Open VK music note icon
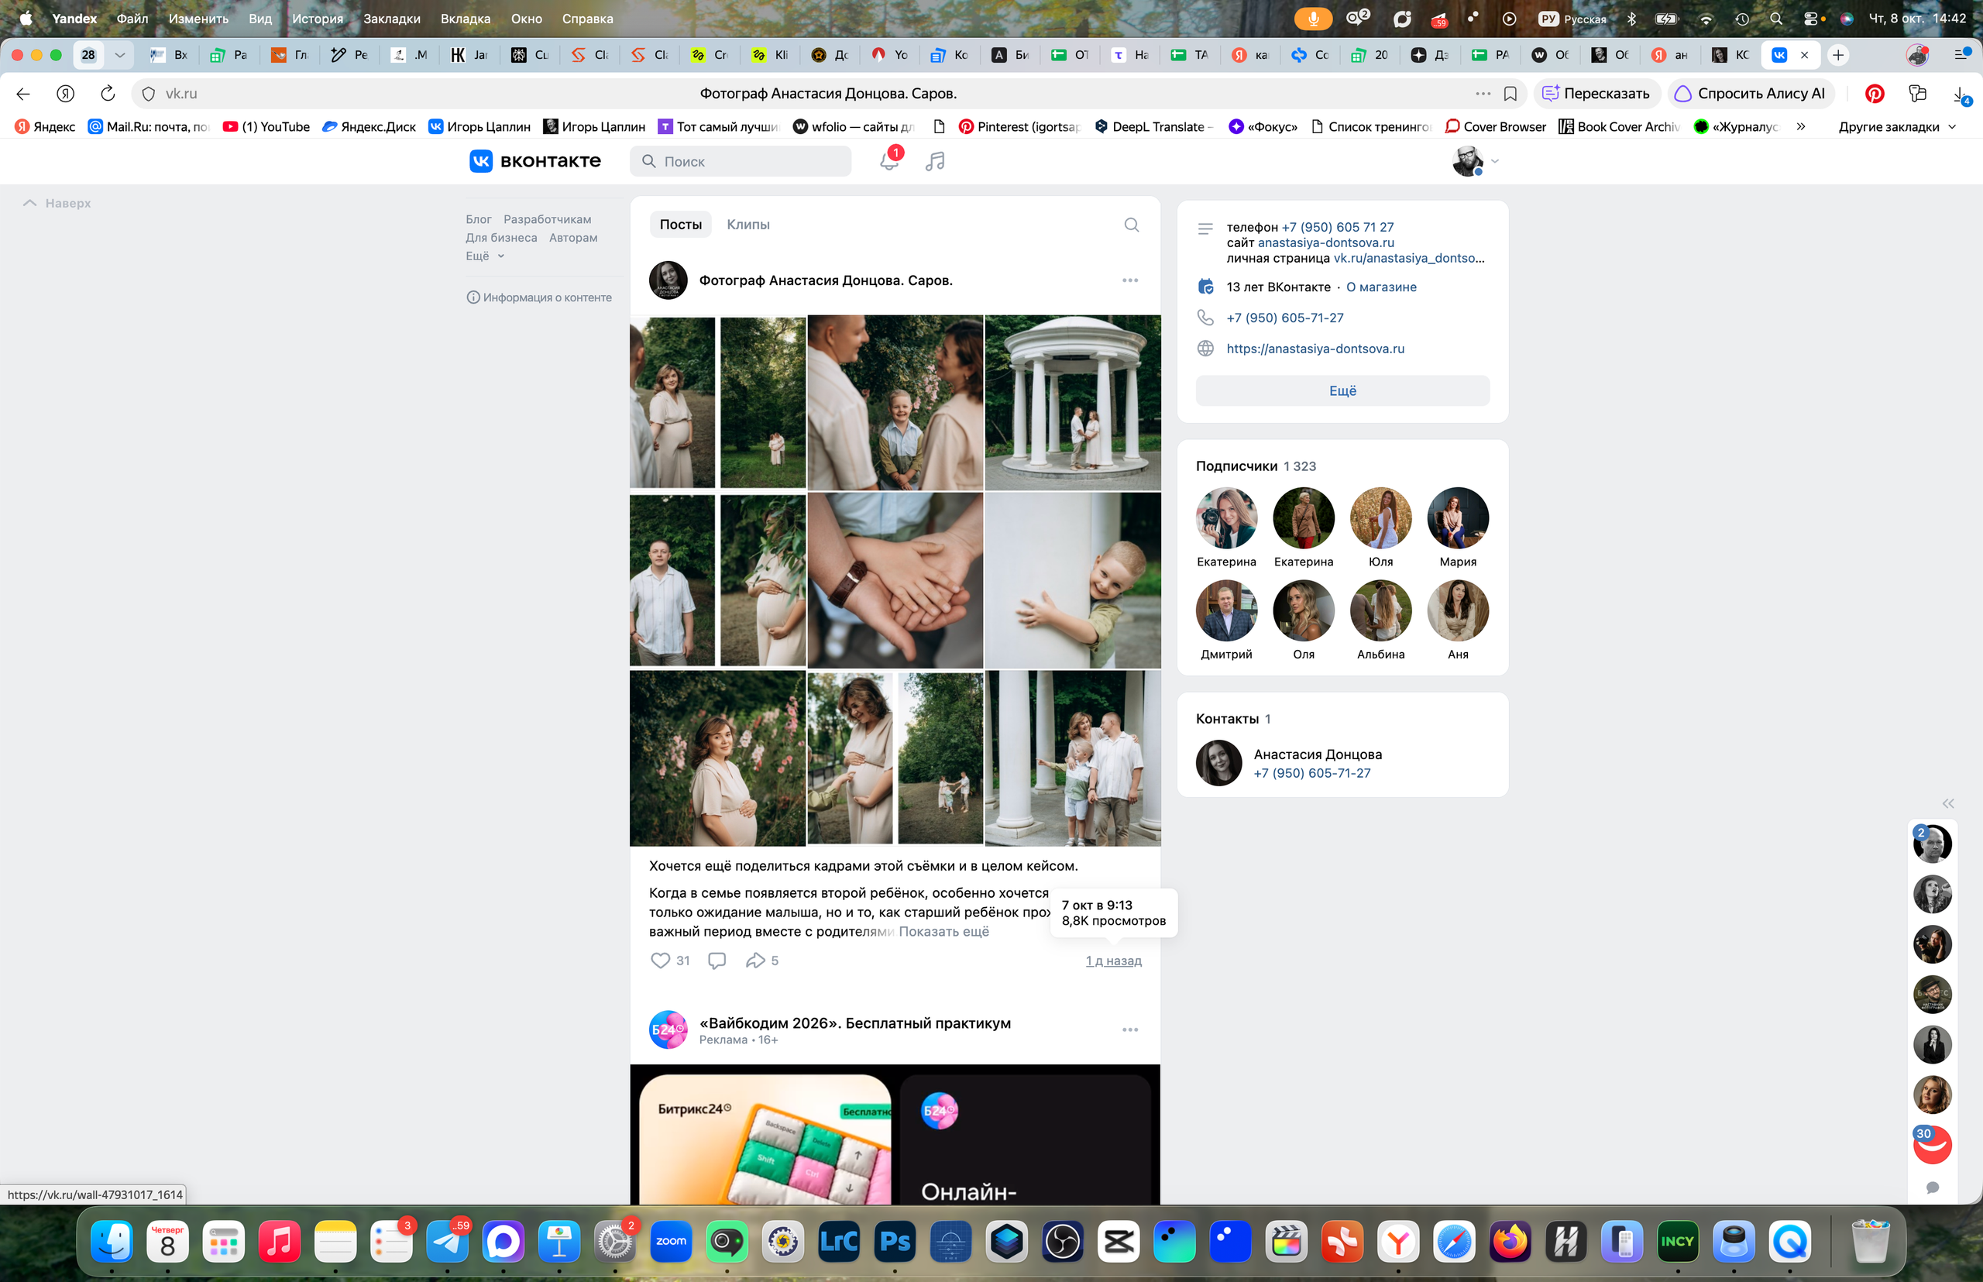This screenshot has width=1983, height=1282. (x=935, y=160)
